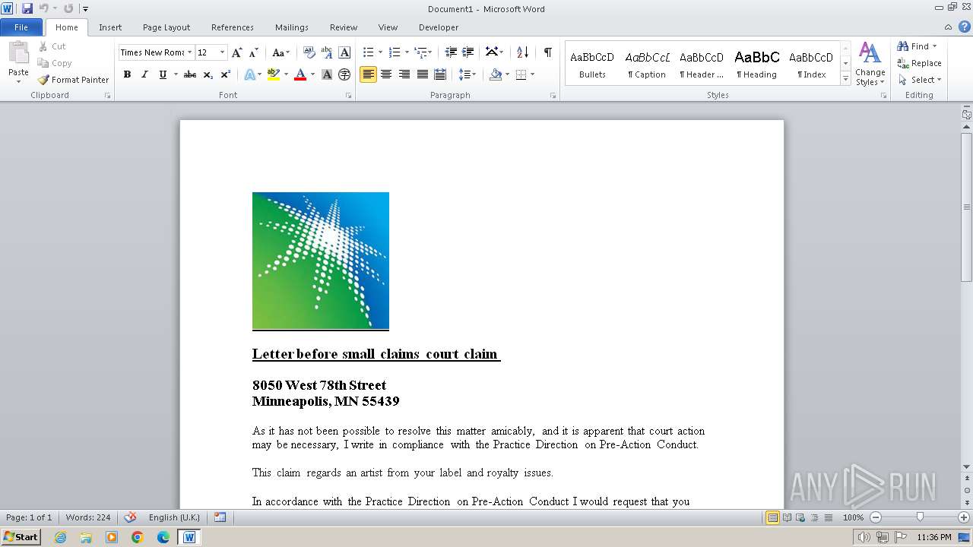Viewport: 973px width, 547px height.
Task: Toggle Superscript formatting
Action: 226,74
